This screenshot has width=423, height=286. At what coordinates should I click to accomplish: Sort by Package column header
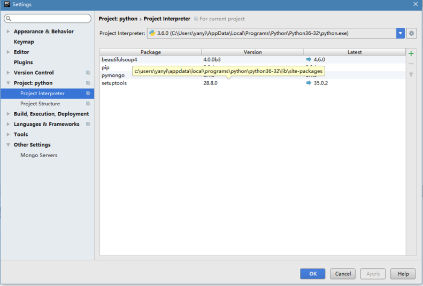150,52
